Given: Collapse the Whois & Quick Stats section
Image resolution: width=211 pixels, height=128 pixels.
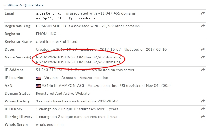Looking at the screenshot, I should coord(5,5).
